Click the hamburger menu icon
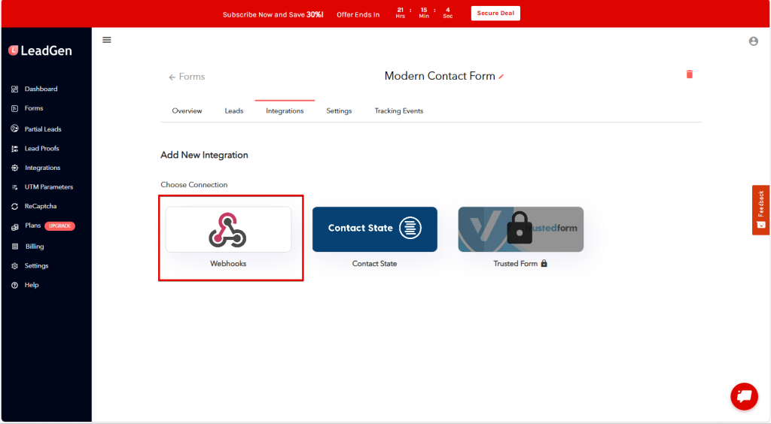 (x=107, y=40)
